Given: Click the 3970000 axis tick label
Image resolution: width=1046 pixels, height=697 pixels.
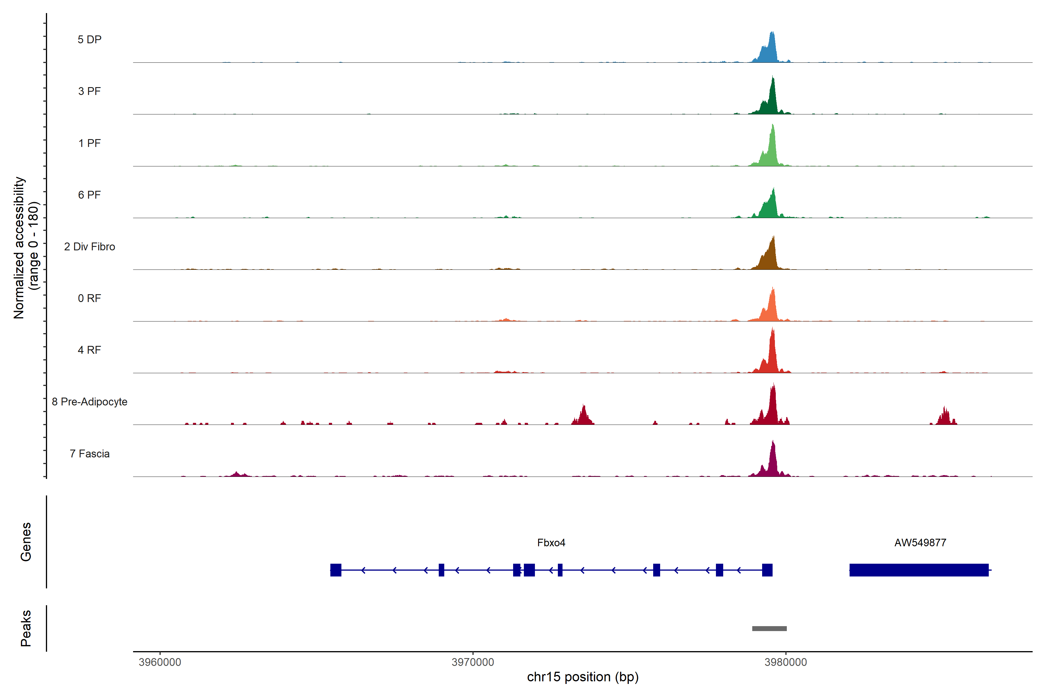Looking at the screenshot, I should 473,662.
